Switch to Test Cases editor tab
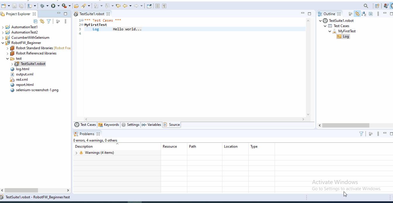This screenshot has width=393, height=203. point(85,125)
